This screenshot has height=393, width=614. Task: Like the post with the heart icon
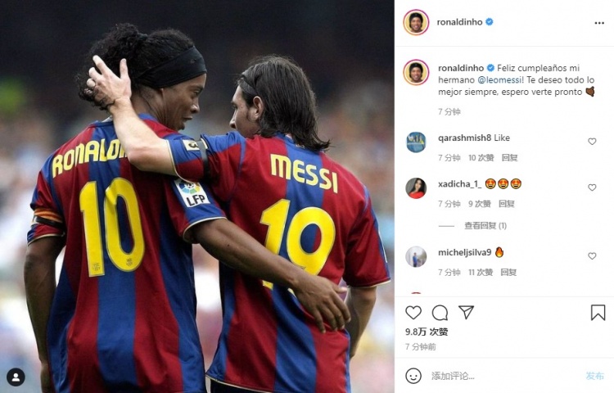coord(413,313)
